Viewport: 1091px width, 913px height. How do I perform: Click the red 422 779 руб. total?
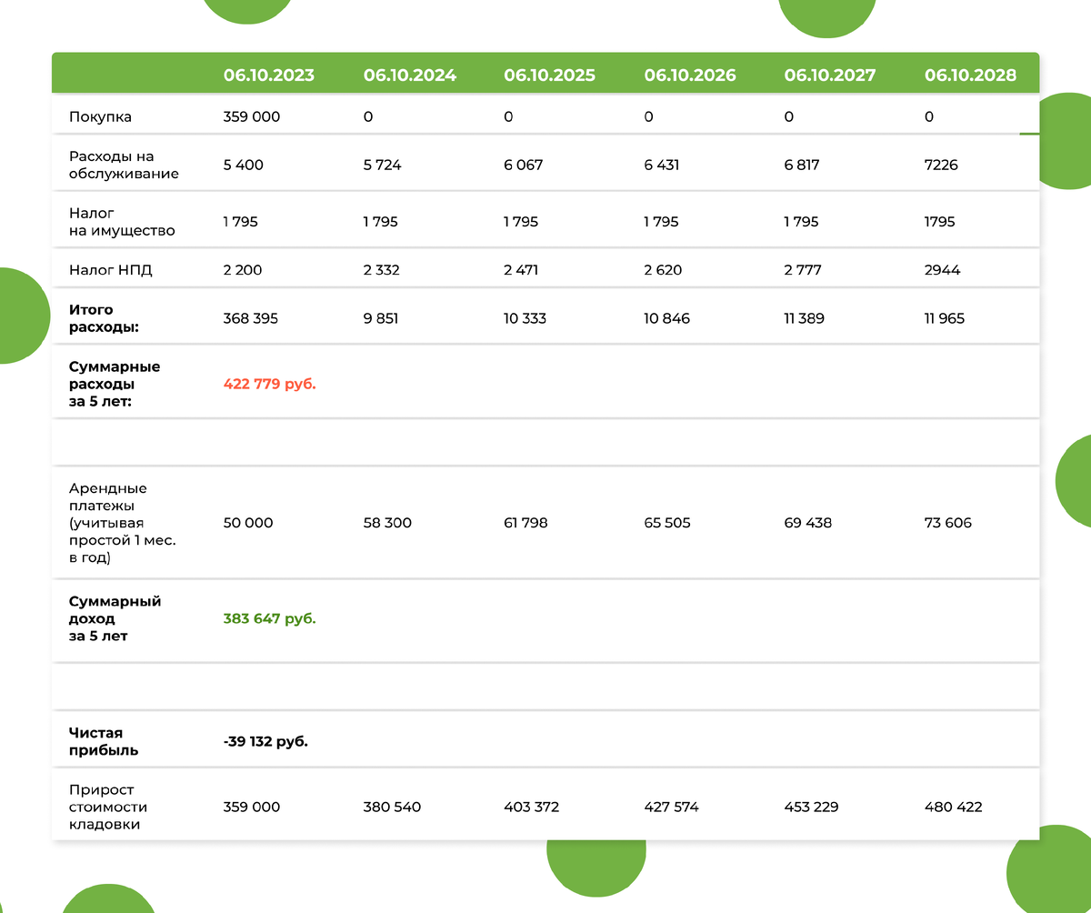tap(270, 385)
